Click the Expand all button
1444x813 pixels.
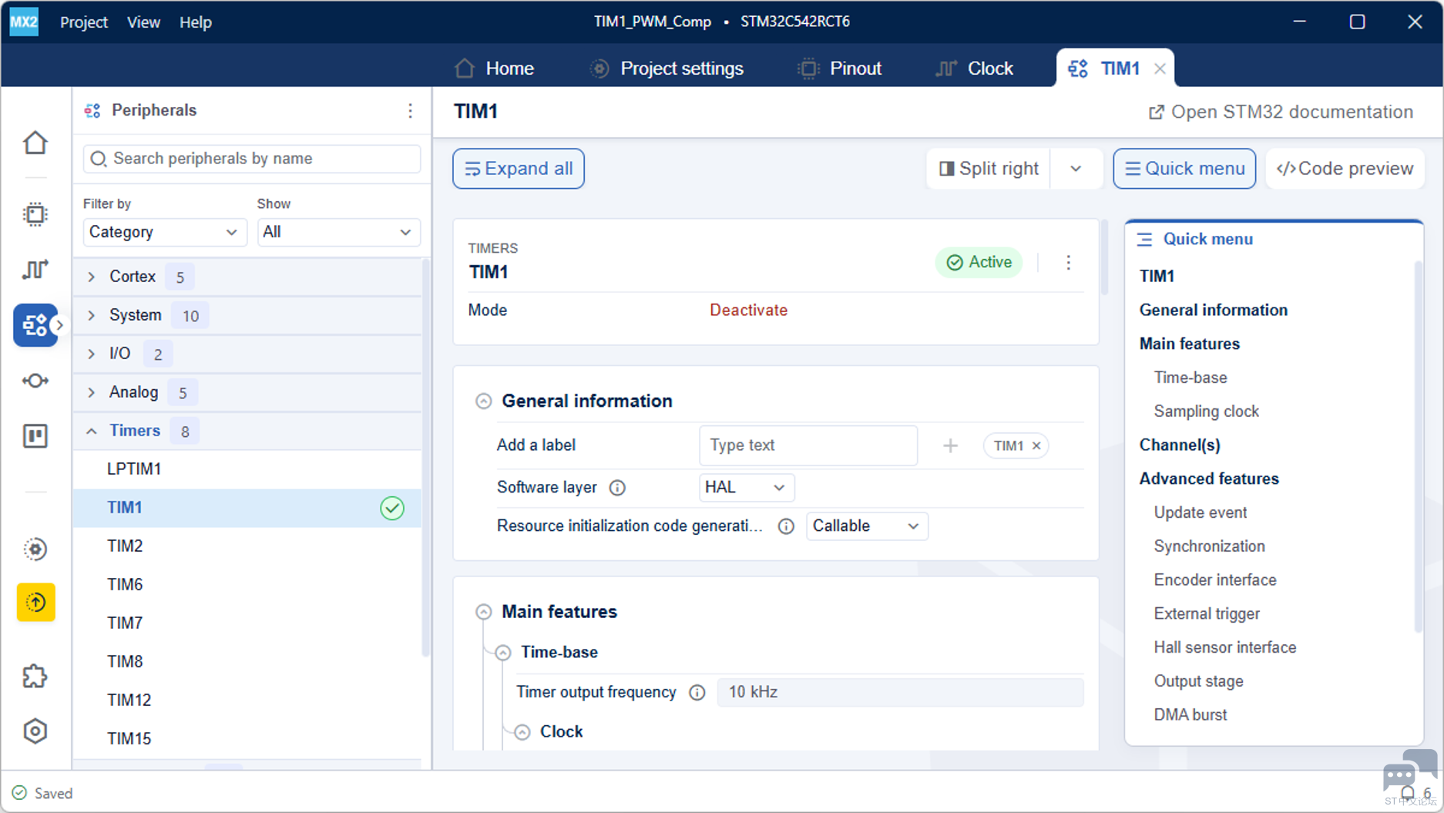[519, 169]
